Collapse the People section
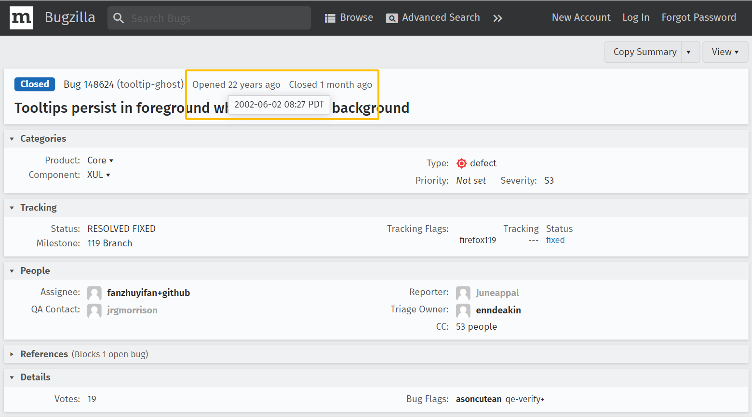Viewport: 752px width, 417px height. point(12,271)
